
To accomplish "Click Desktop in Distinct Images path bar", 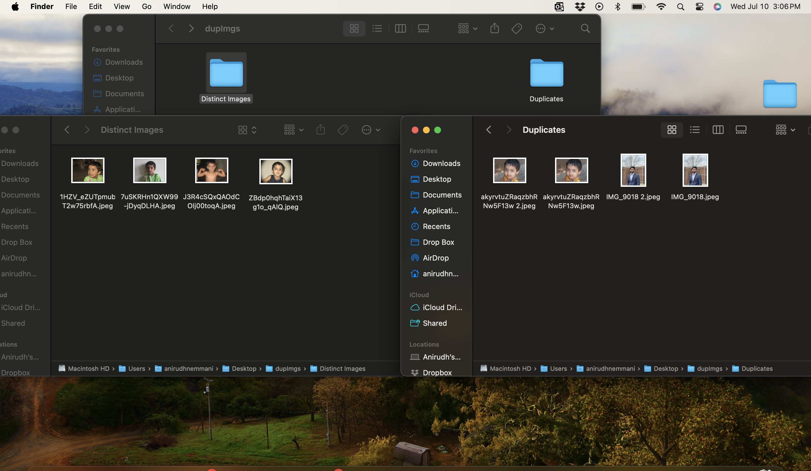I will pos(239,368).
